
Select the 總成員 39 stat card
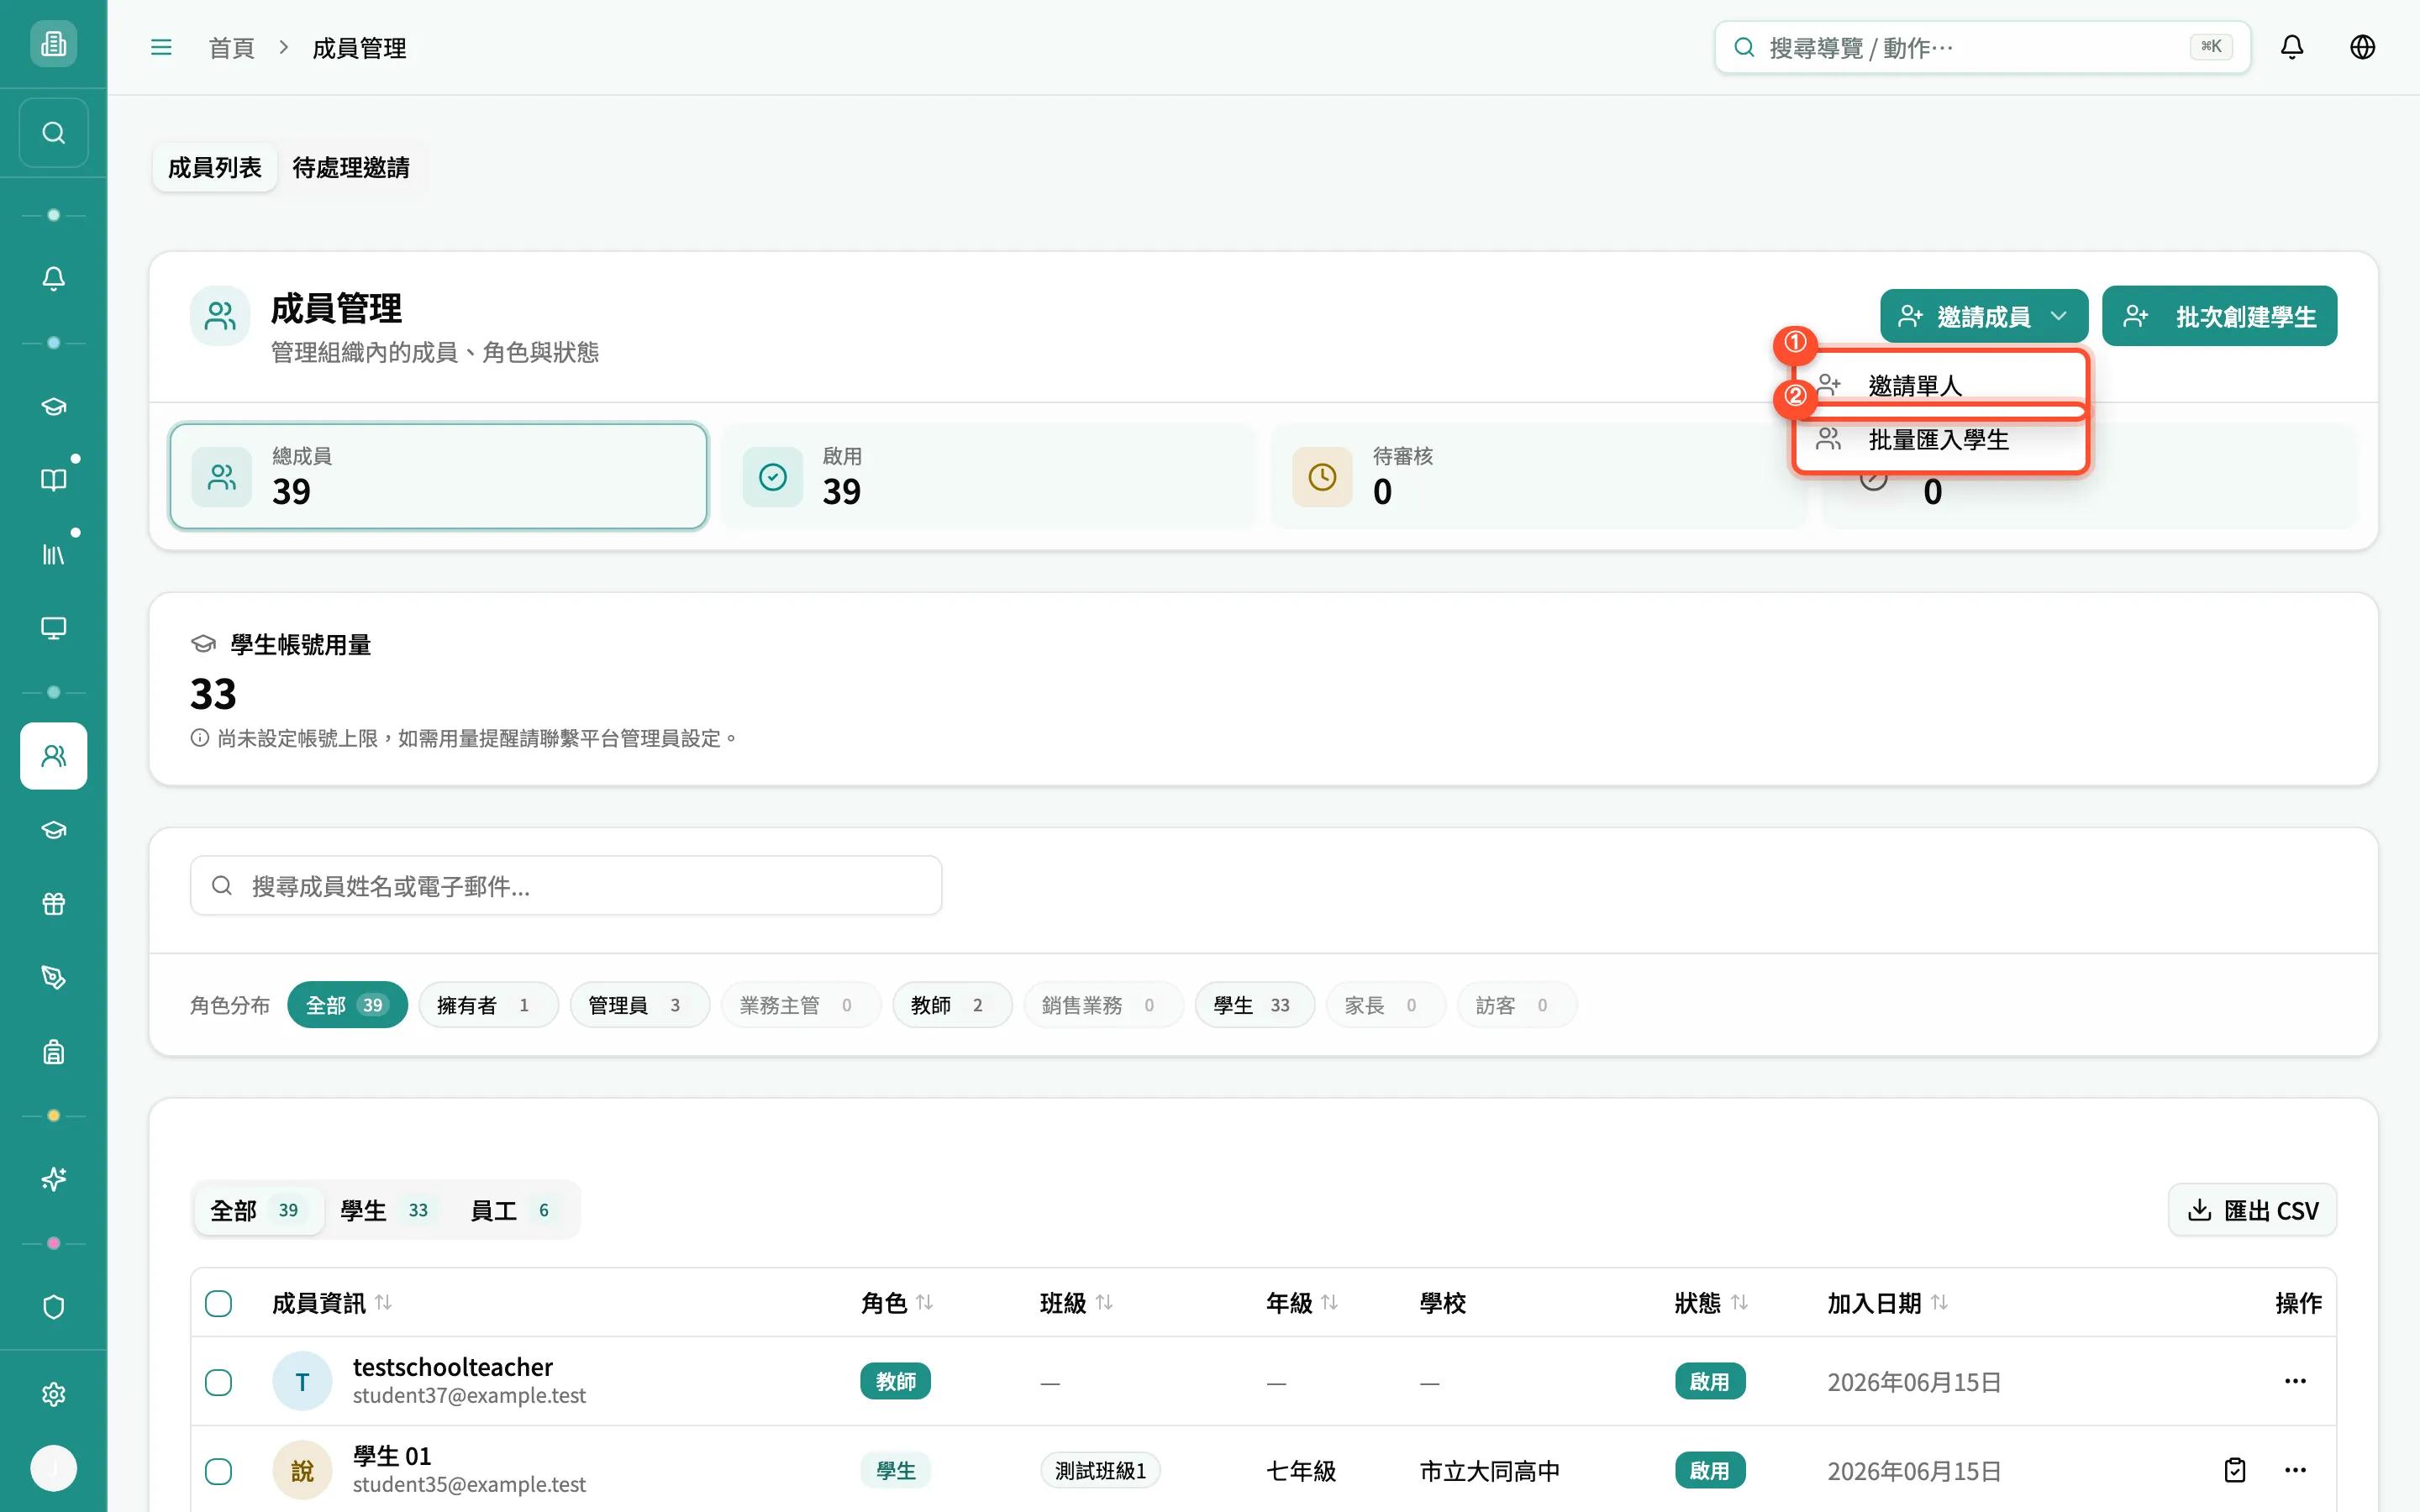pos(438,476)
